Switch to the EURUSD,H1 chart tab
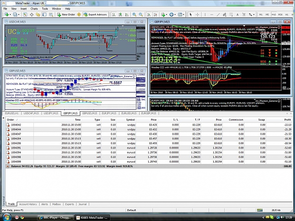 [x=12, y=113]
